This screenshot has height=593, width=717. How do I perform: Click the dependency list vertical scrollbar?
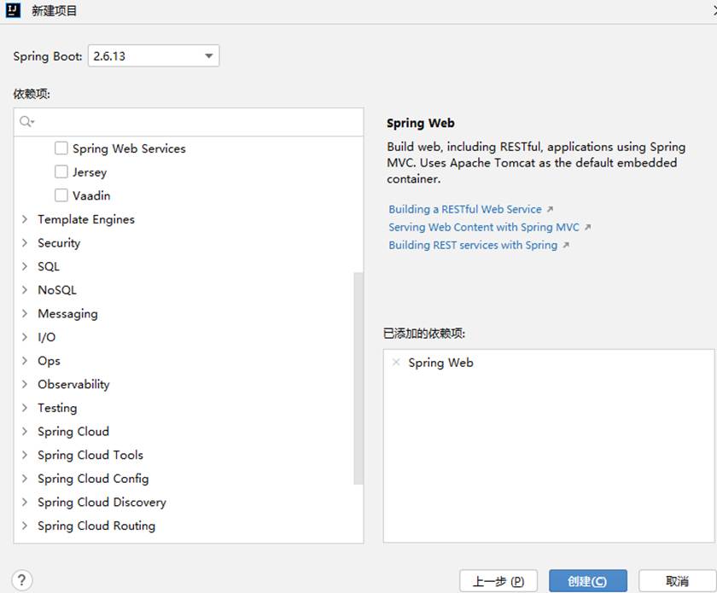point(358,378)
